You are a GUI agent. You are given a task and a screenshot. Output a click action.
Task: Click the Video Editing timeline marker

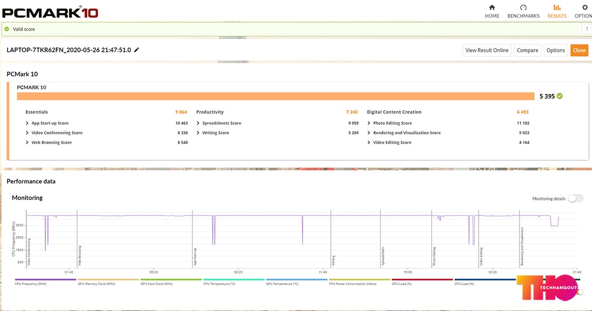point(481,257)
